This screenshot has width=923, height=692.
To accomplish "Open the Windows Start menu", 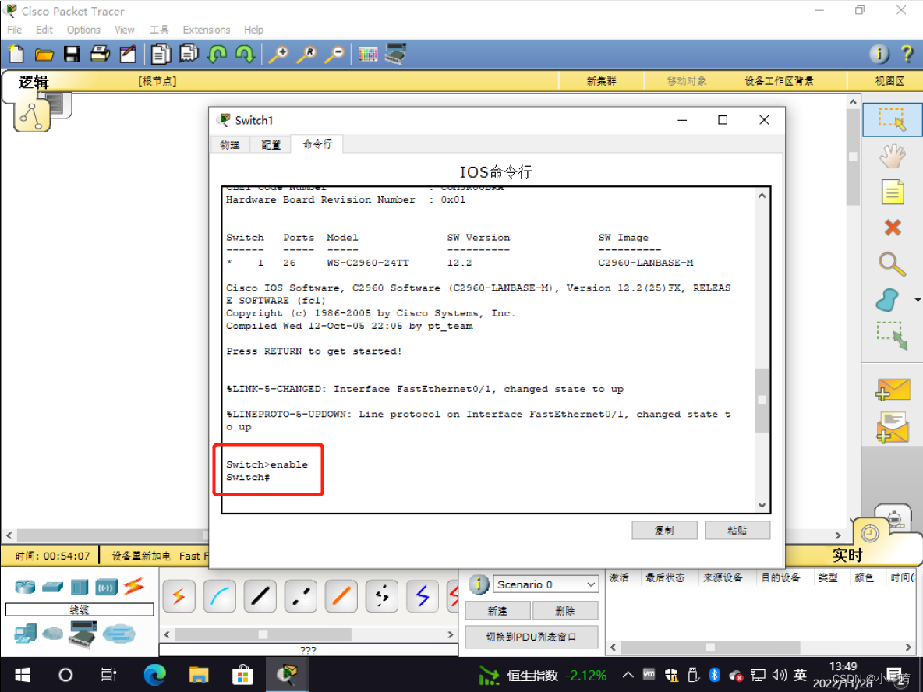I will [23, 675].
